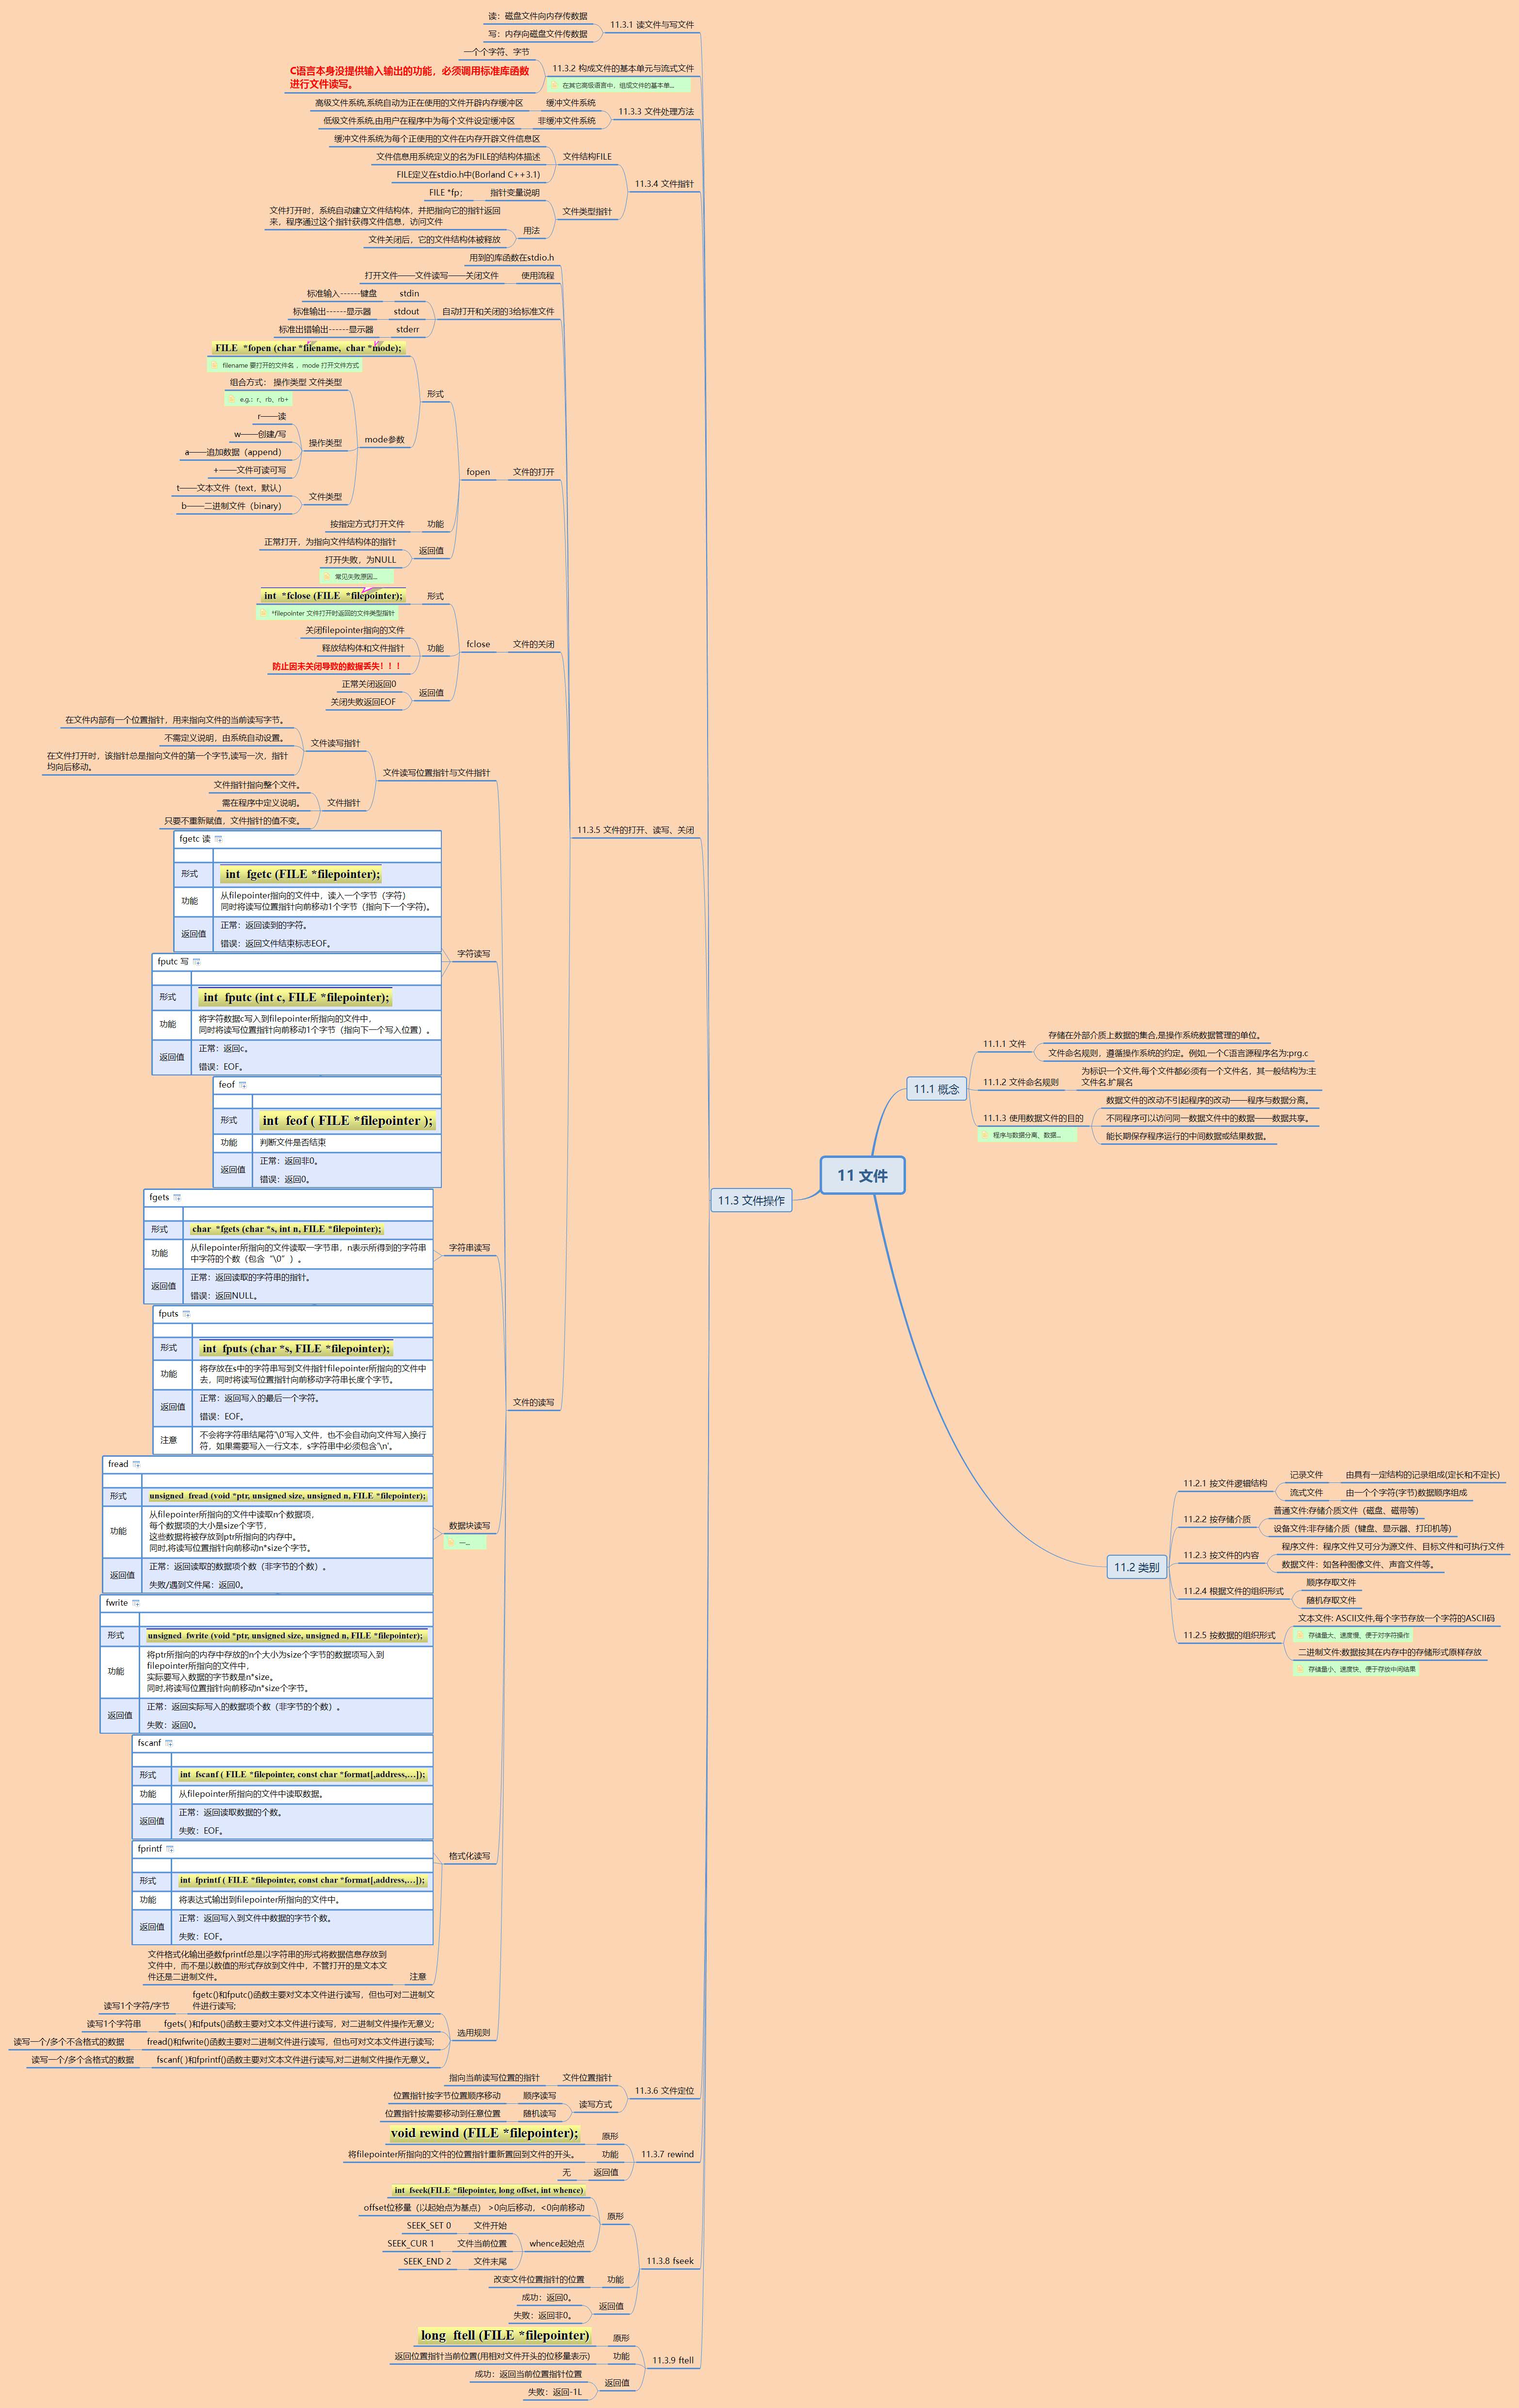Click the table icon next to fprintf
The width and height of the screenshot is (1519, 2408).
tap(170, 1849)
